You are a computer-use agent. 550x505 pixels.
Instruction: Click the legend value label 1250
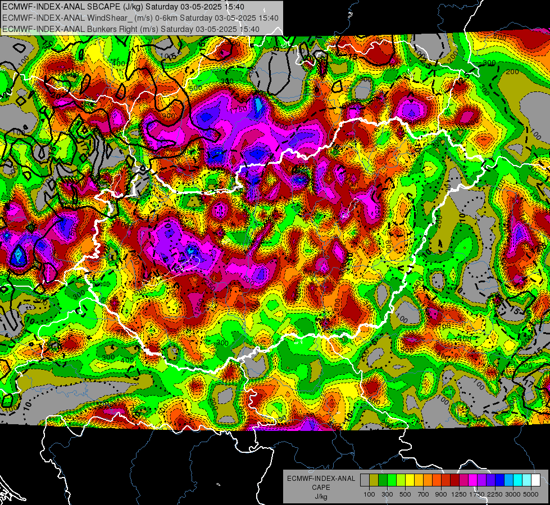pyautogui.click(x=459, y=494)
